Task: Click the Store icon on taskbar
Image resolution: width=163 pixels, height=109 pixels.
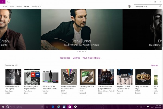Action: 70,107
